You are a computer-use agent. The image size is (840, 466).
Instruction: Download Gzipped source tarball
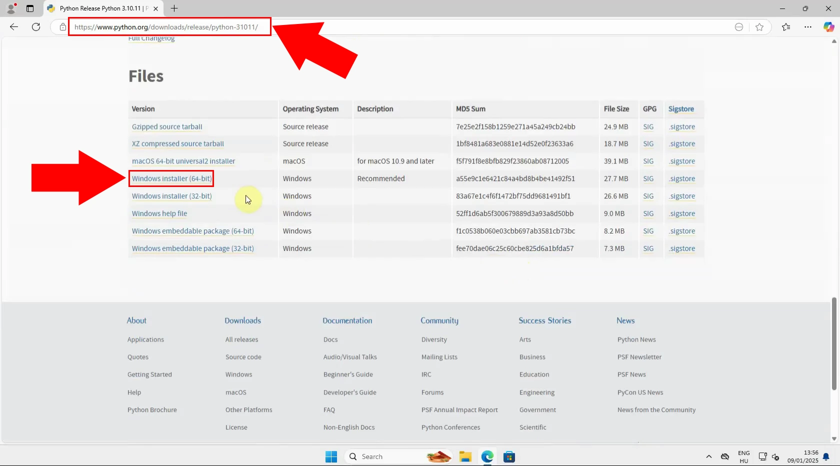(167, 127)
